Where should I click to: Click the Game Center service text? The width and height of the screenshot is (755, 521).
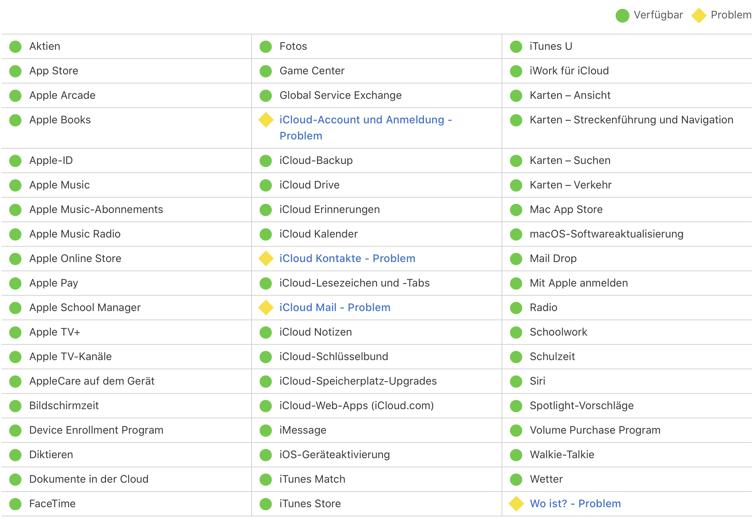click(312, 71)
